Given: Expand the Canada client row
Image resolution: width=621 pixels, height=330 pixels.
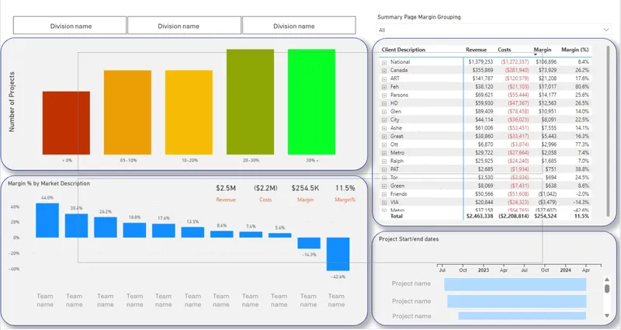Looking at the screenshot, I should tap(383, 71).
